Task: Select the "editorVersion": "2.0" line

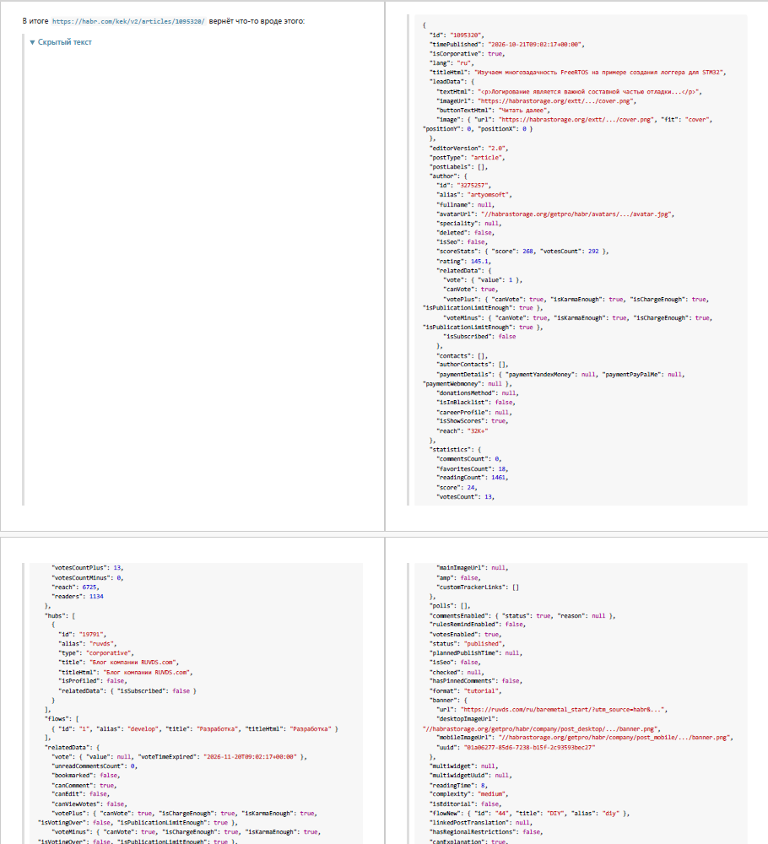Action: pyautogui.click(x=468, y=148)
